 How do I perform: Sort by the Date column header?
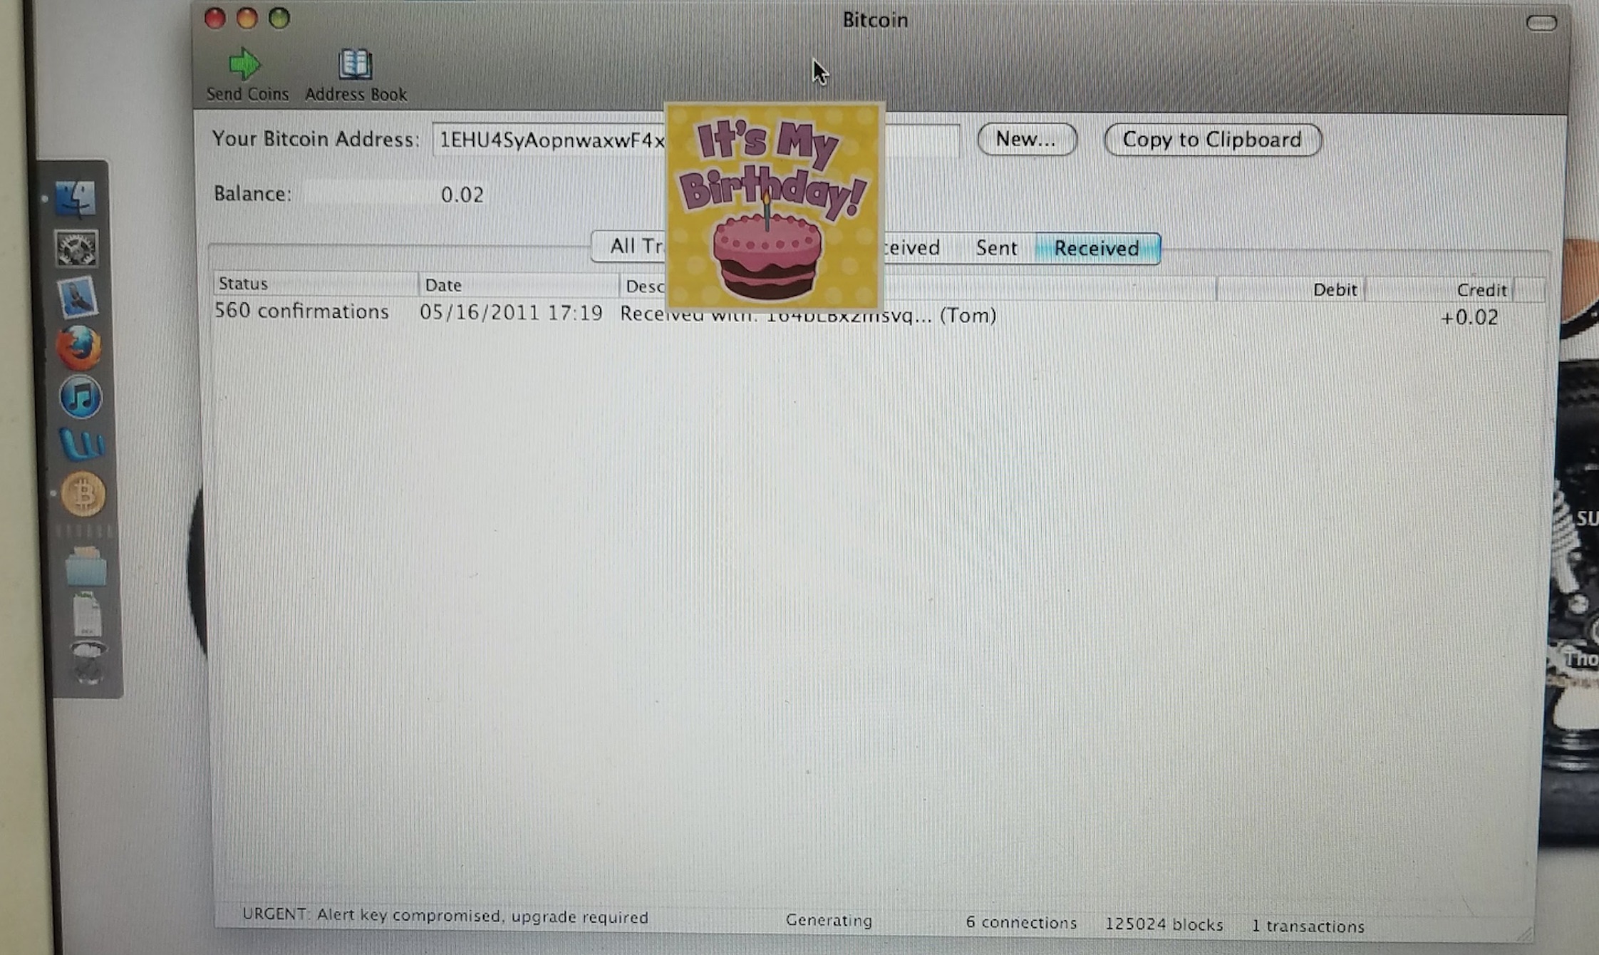coord(518,285)
